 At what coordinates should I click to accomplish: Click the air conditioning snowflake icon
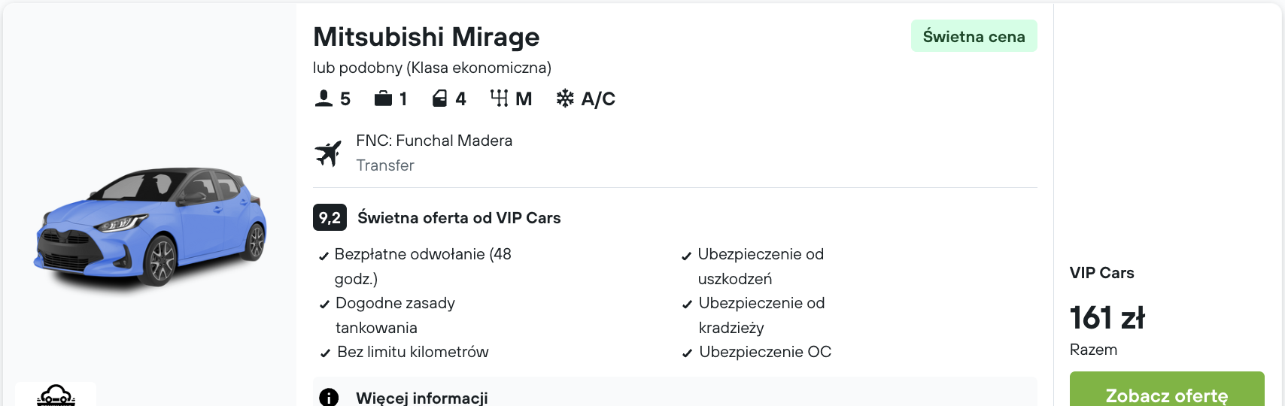565,98
